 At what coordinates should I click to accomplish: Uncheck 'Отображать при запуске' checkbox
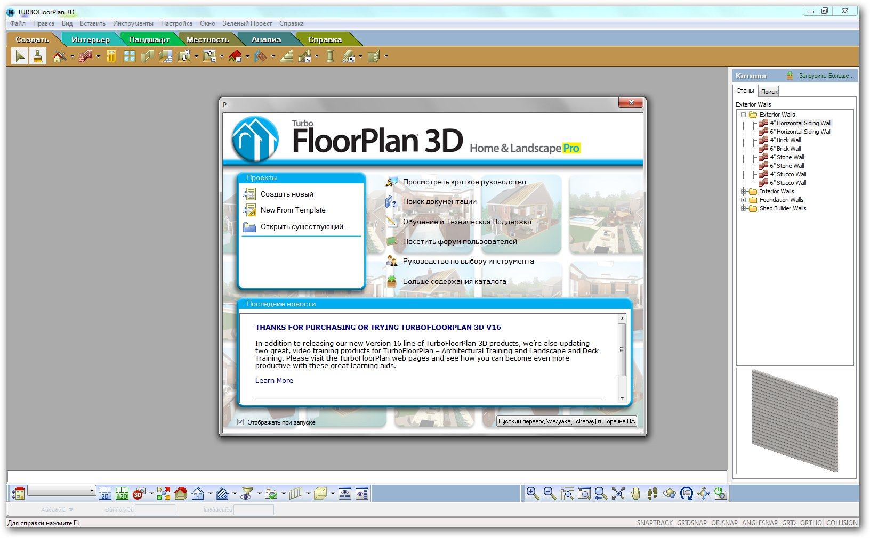coord(240,422)
